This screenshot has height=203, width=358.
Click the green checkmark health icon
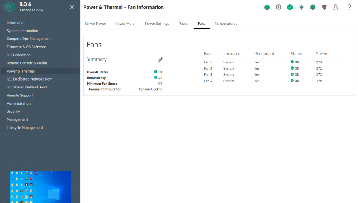pyautogui.click(x=290, y=7)
